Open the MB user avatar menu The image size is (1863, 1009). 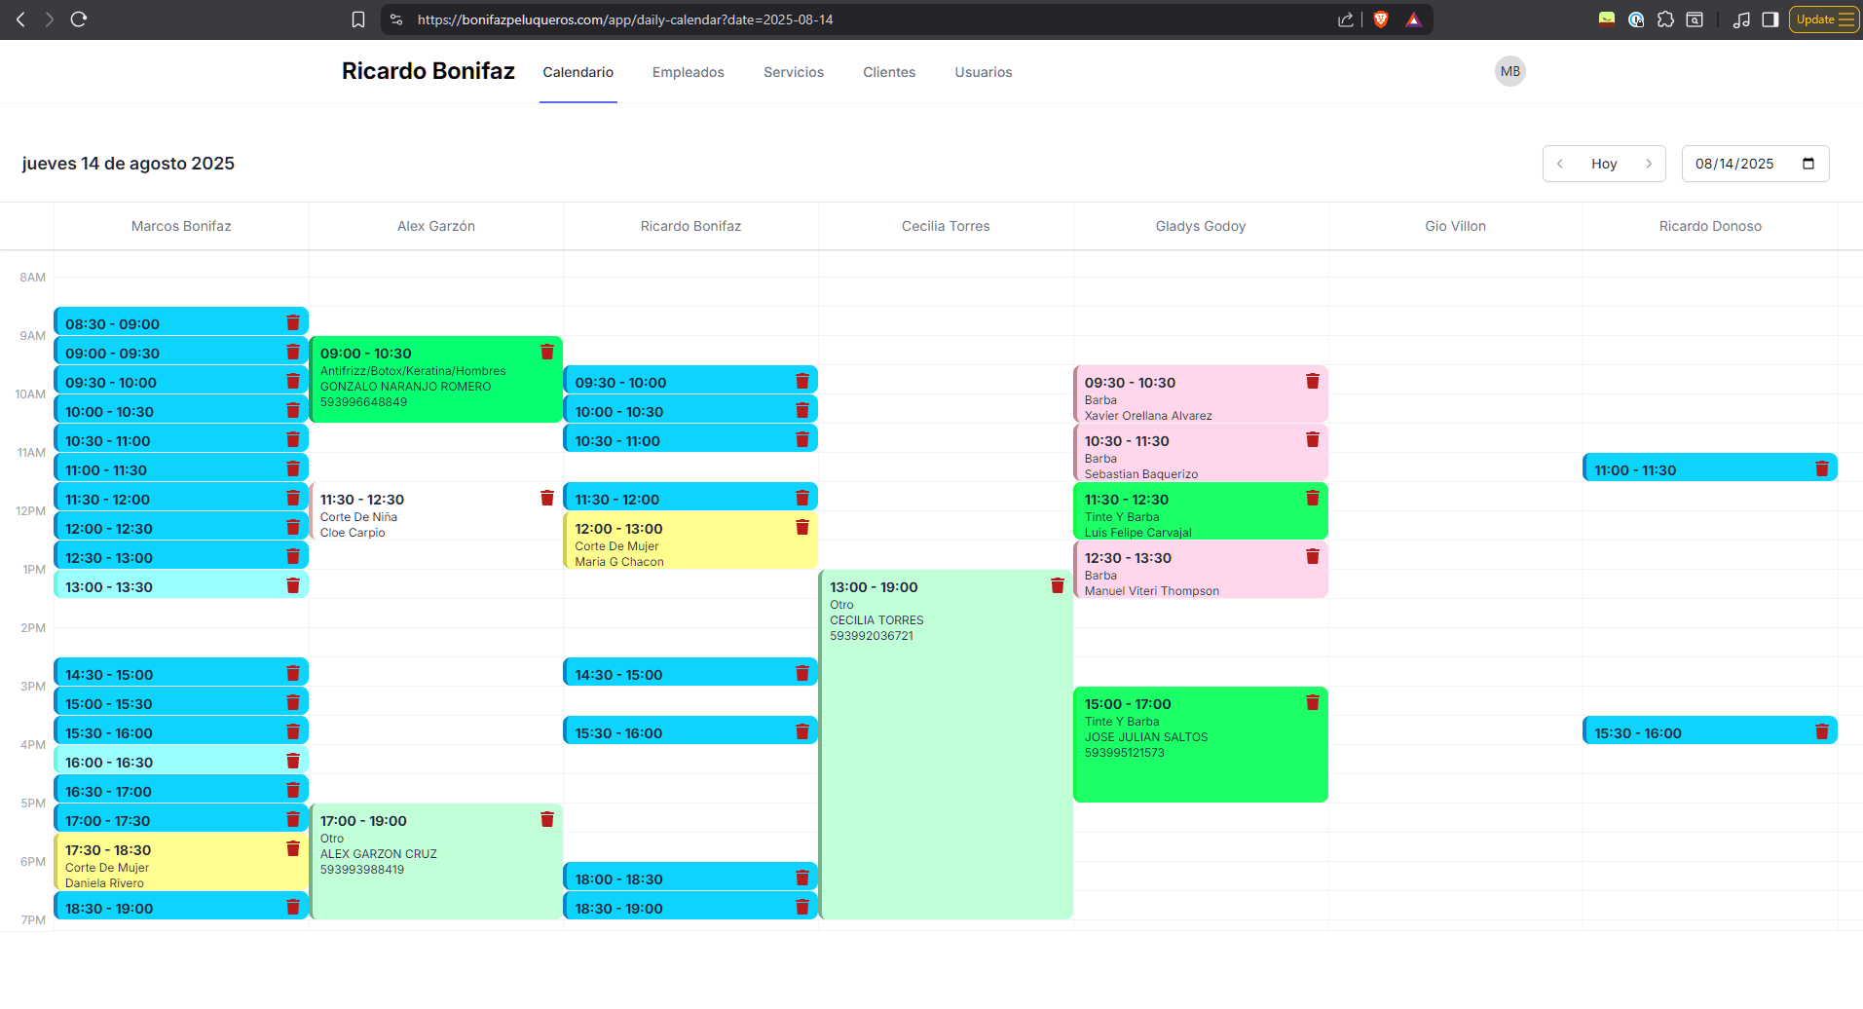(x=1509, y=71)
